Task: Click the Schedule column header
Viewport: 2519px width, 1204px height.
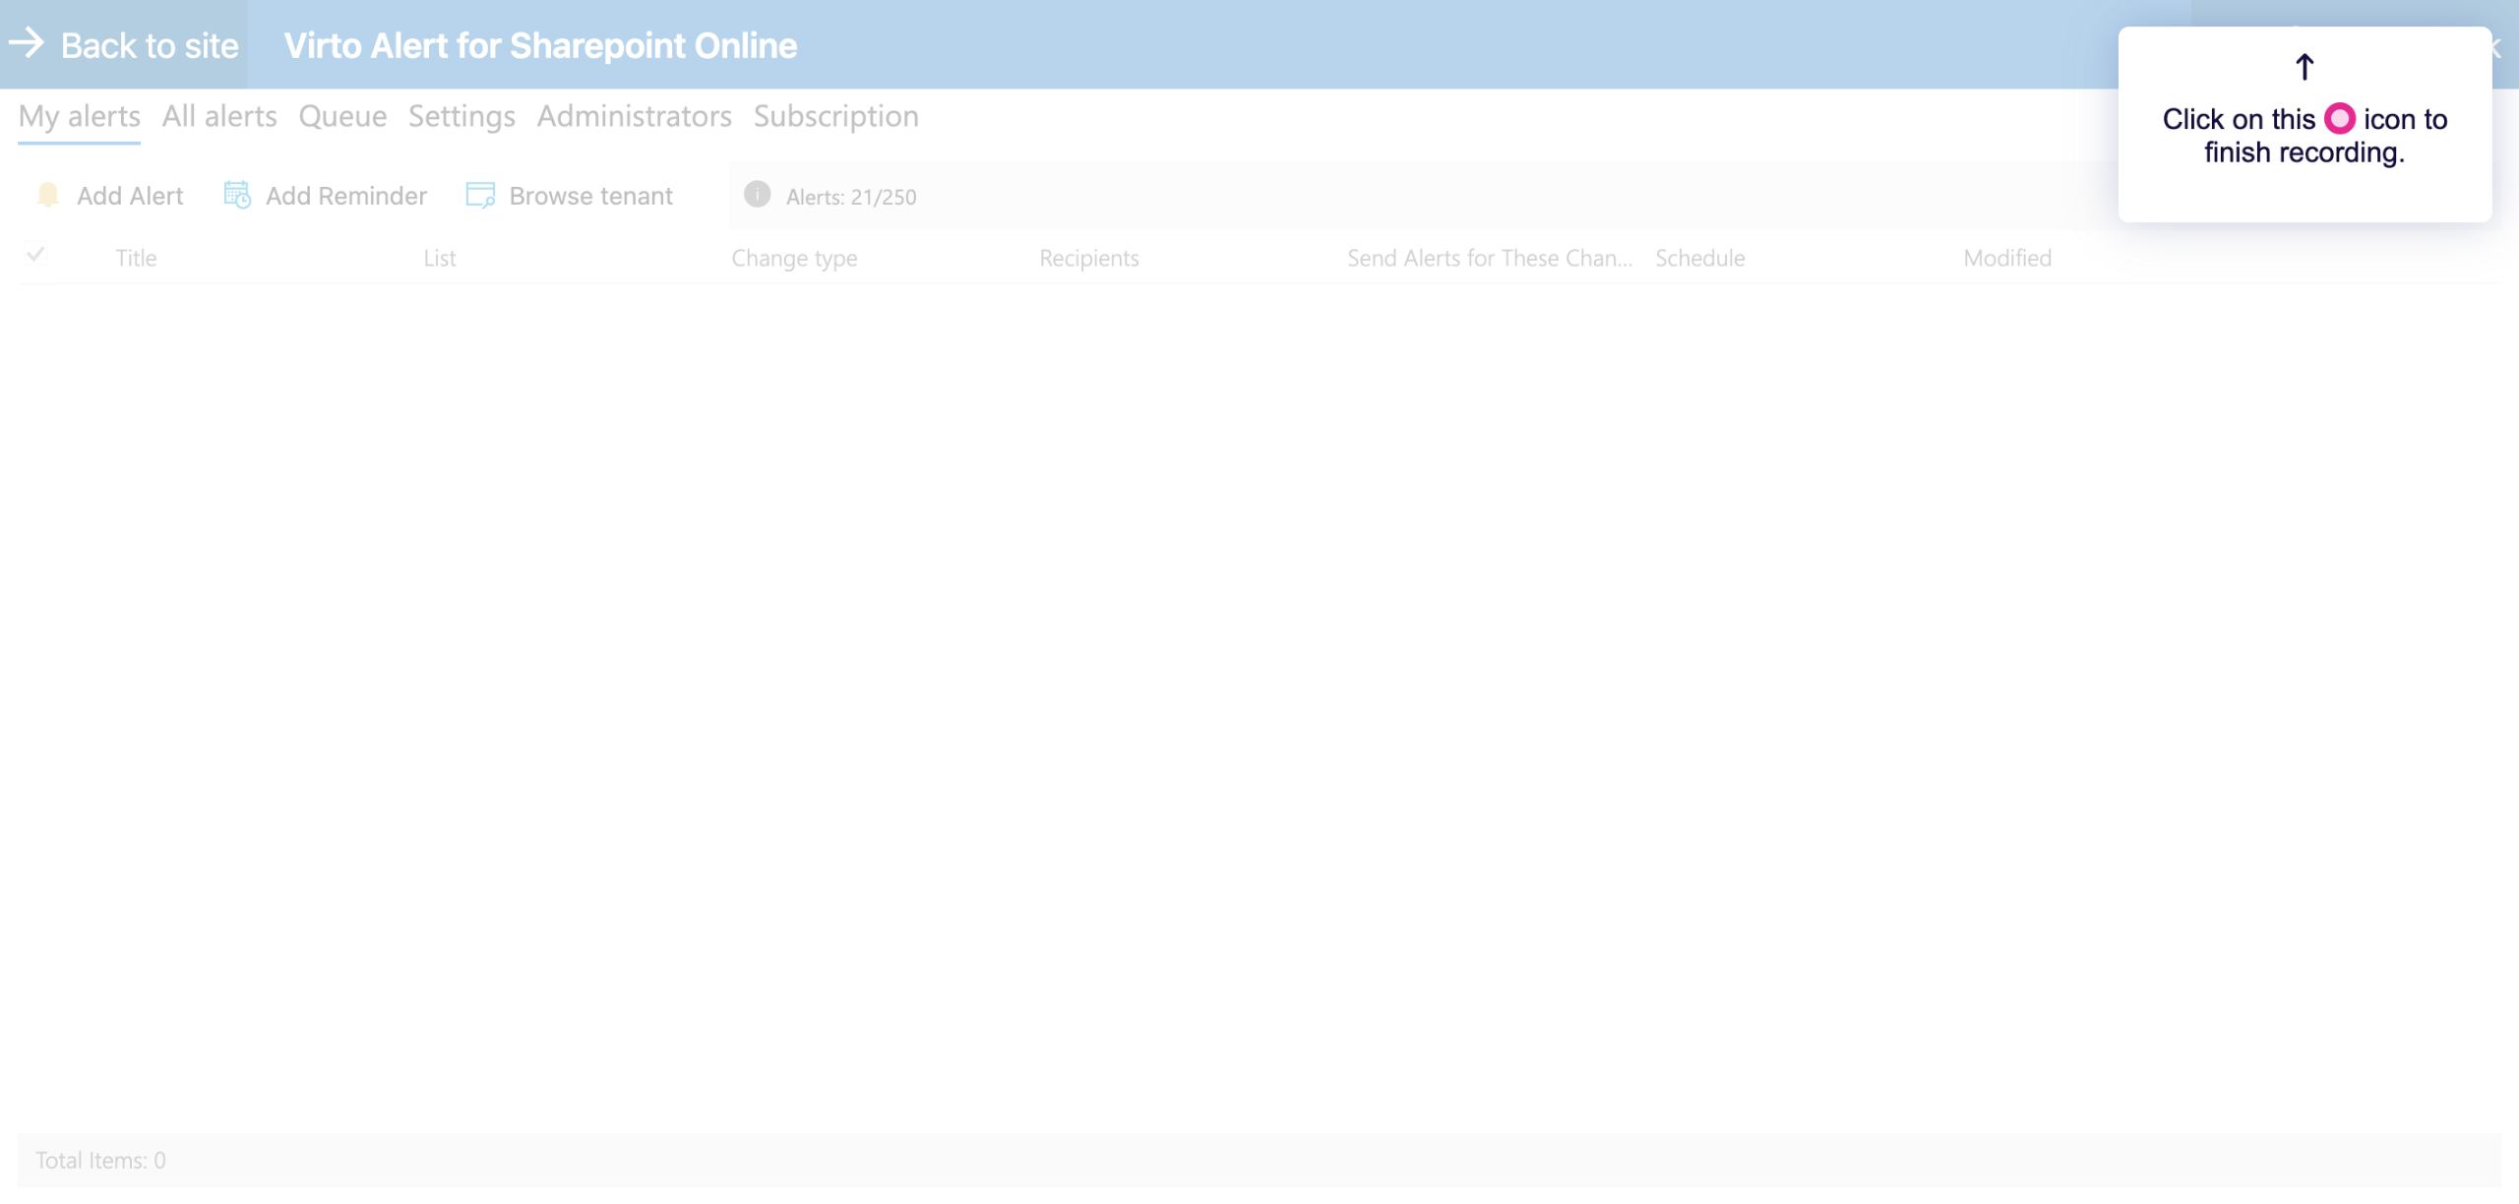Action: click(1699, 258)
